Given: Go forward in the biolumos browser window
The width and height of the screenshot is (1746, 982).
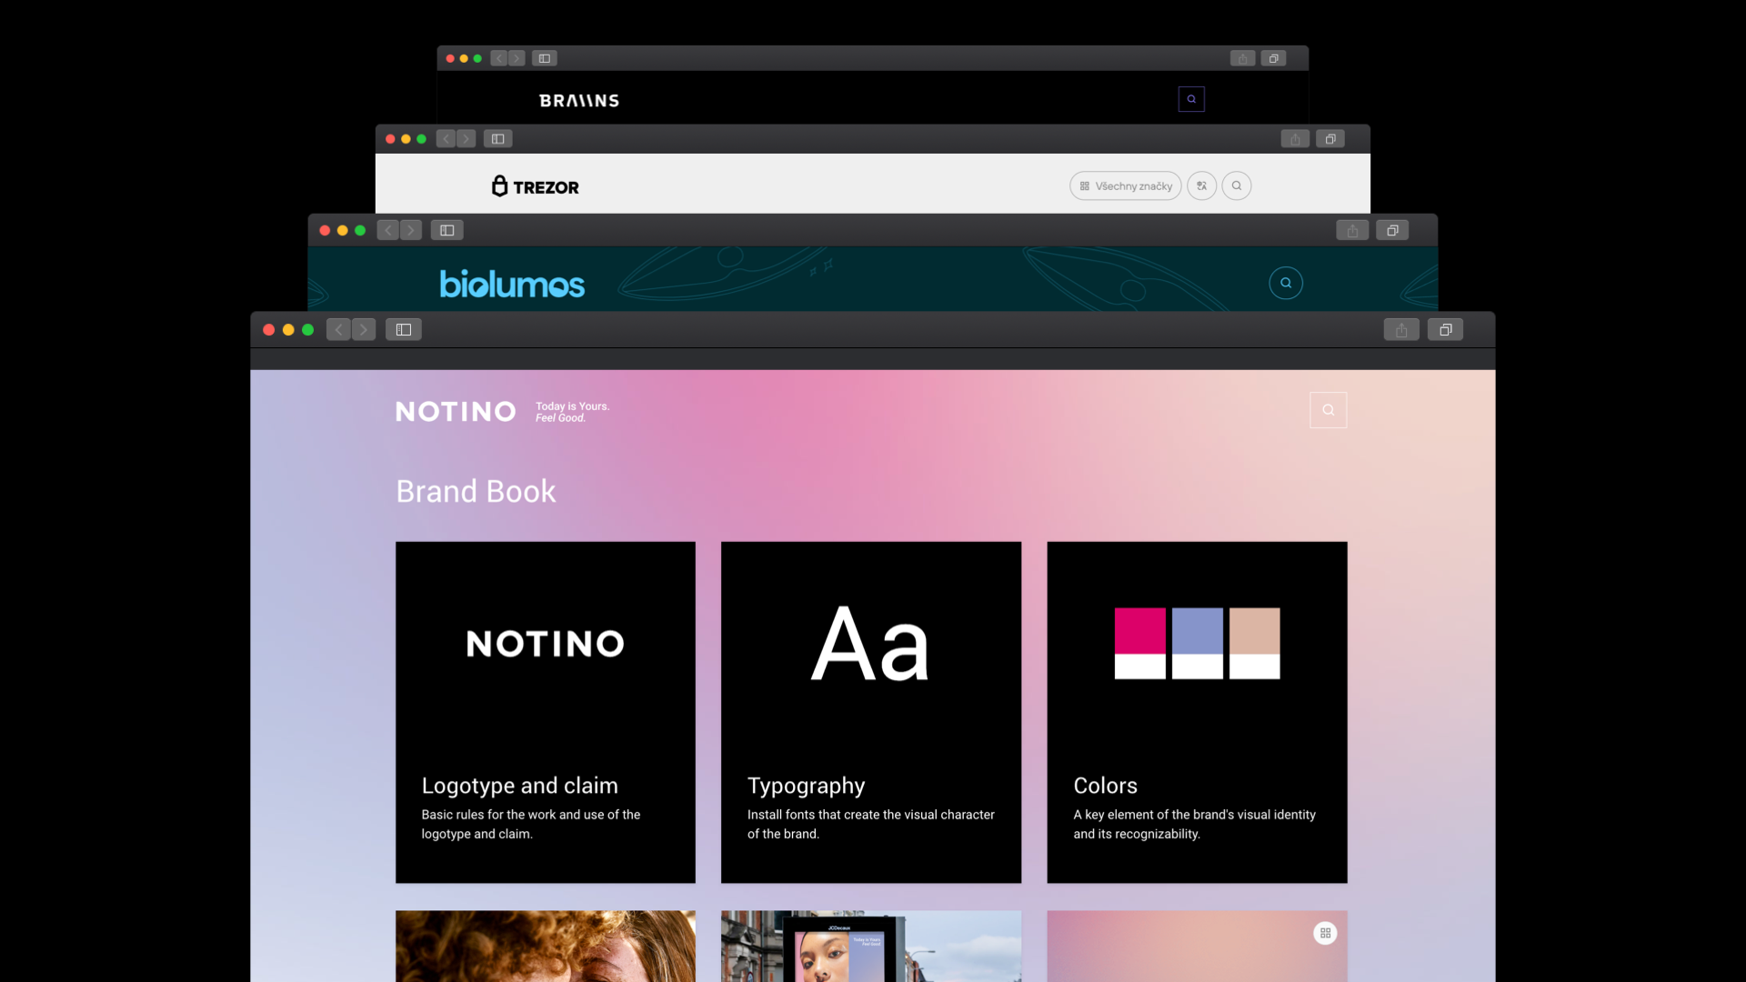Looking at the screenshot, I should click(x=411, y=231).
